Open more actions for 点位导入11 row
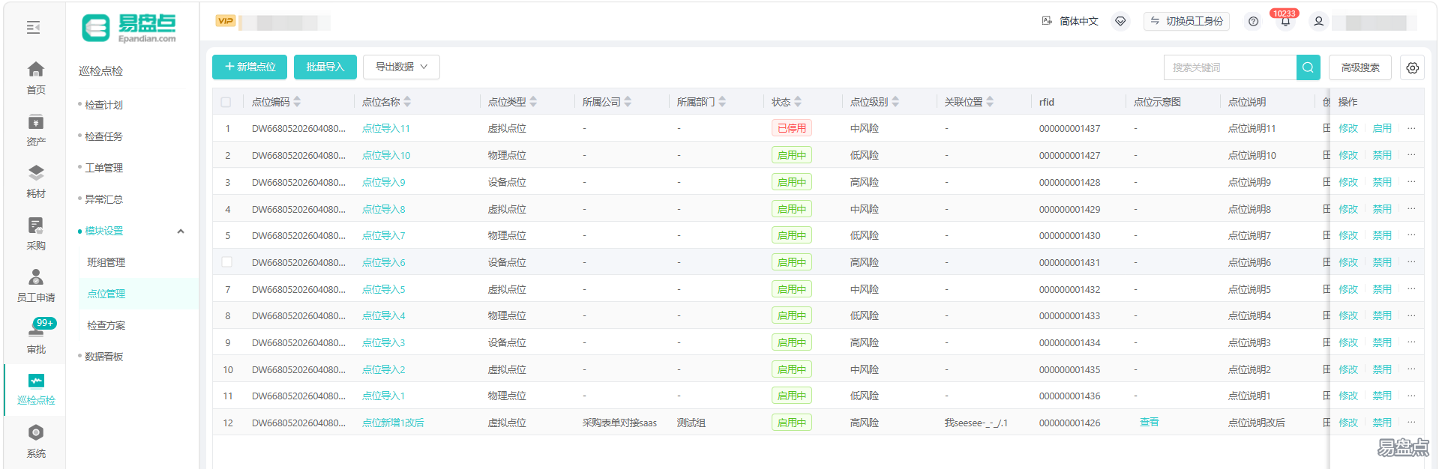 coord(1411,128)
